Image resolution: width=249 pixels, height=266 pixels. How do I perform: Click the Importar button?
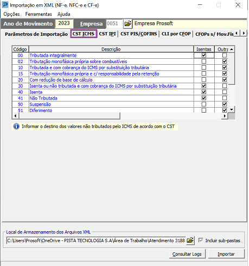pyautogui.click(x=226, y=254)
